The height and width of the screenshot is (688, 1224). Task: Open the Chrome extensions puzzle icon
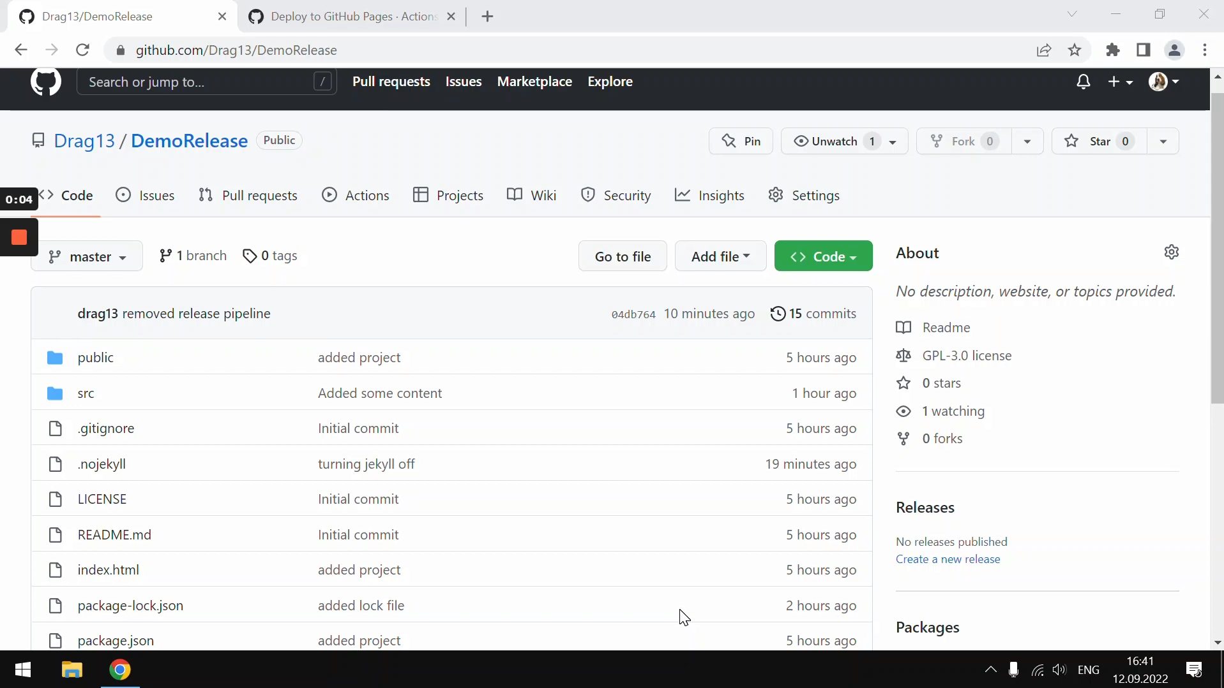[x=1113, y=50]
